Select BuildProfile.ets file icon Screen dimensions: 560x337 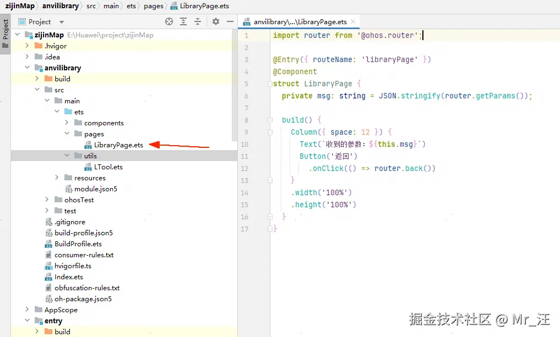48,244
